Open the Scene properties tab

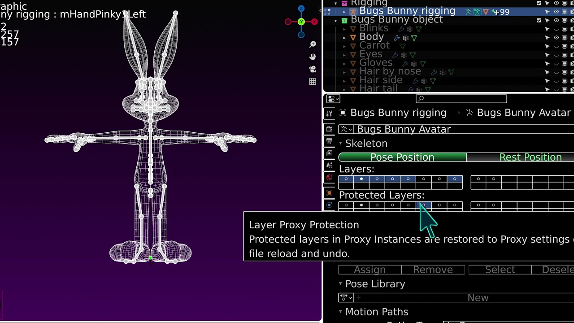tap(329, 166)
